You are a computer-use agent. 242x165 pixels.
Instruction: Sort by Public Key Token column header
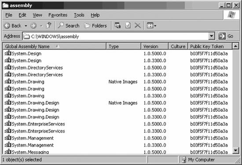210,46
